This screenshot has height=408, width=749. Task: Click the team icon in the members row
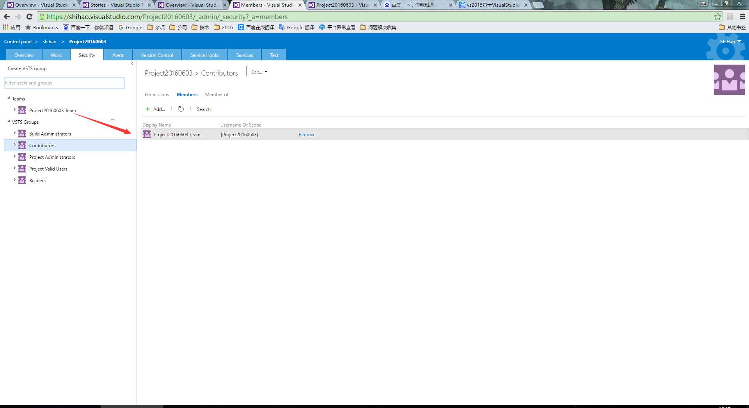coord(147,134)
